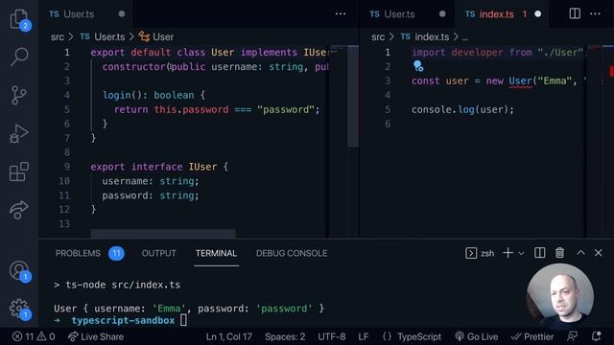Viewport: 614px width, 345px height.
Task: Click the terminal prompt typescript-sandbox
Action: pyautogui.click(x=123, y=321)
